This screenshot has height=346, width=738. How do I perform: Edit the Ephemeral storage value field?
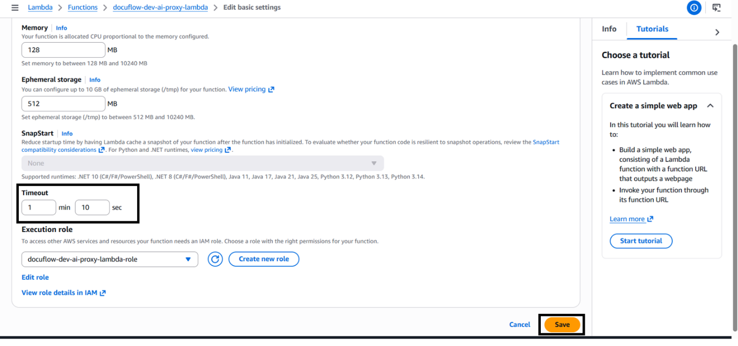tap(63, 104)
